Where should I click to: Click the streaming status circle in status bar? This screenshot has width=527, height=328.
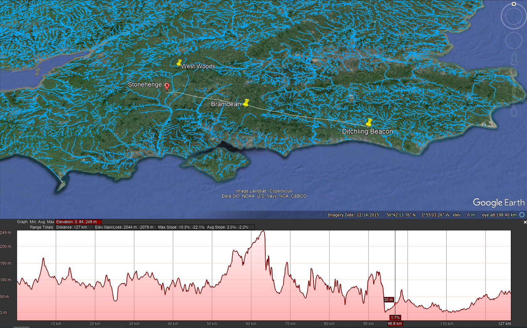tap(522, 215)
